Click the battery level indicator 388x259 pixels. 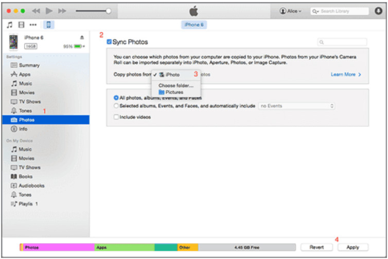point(78,46)
